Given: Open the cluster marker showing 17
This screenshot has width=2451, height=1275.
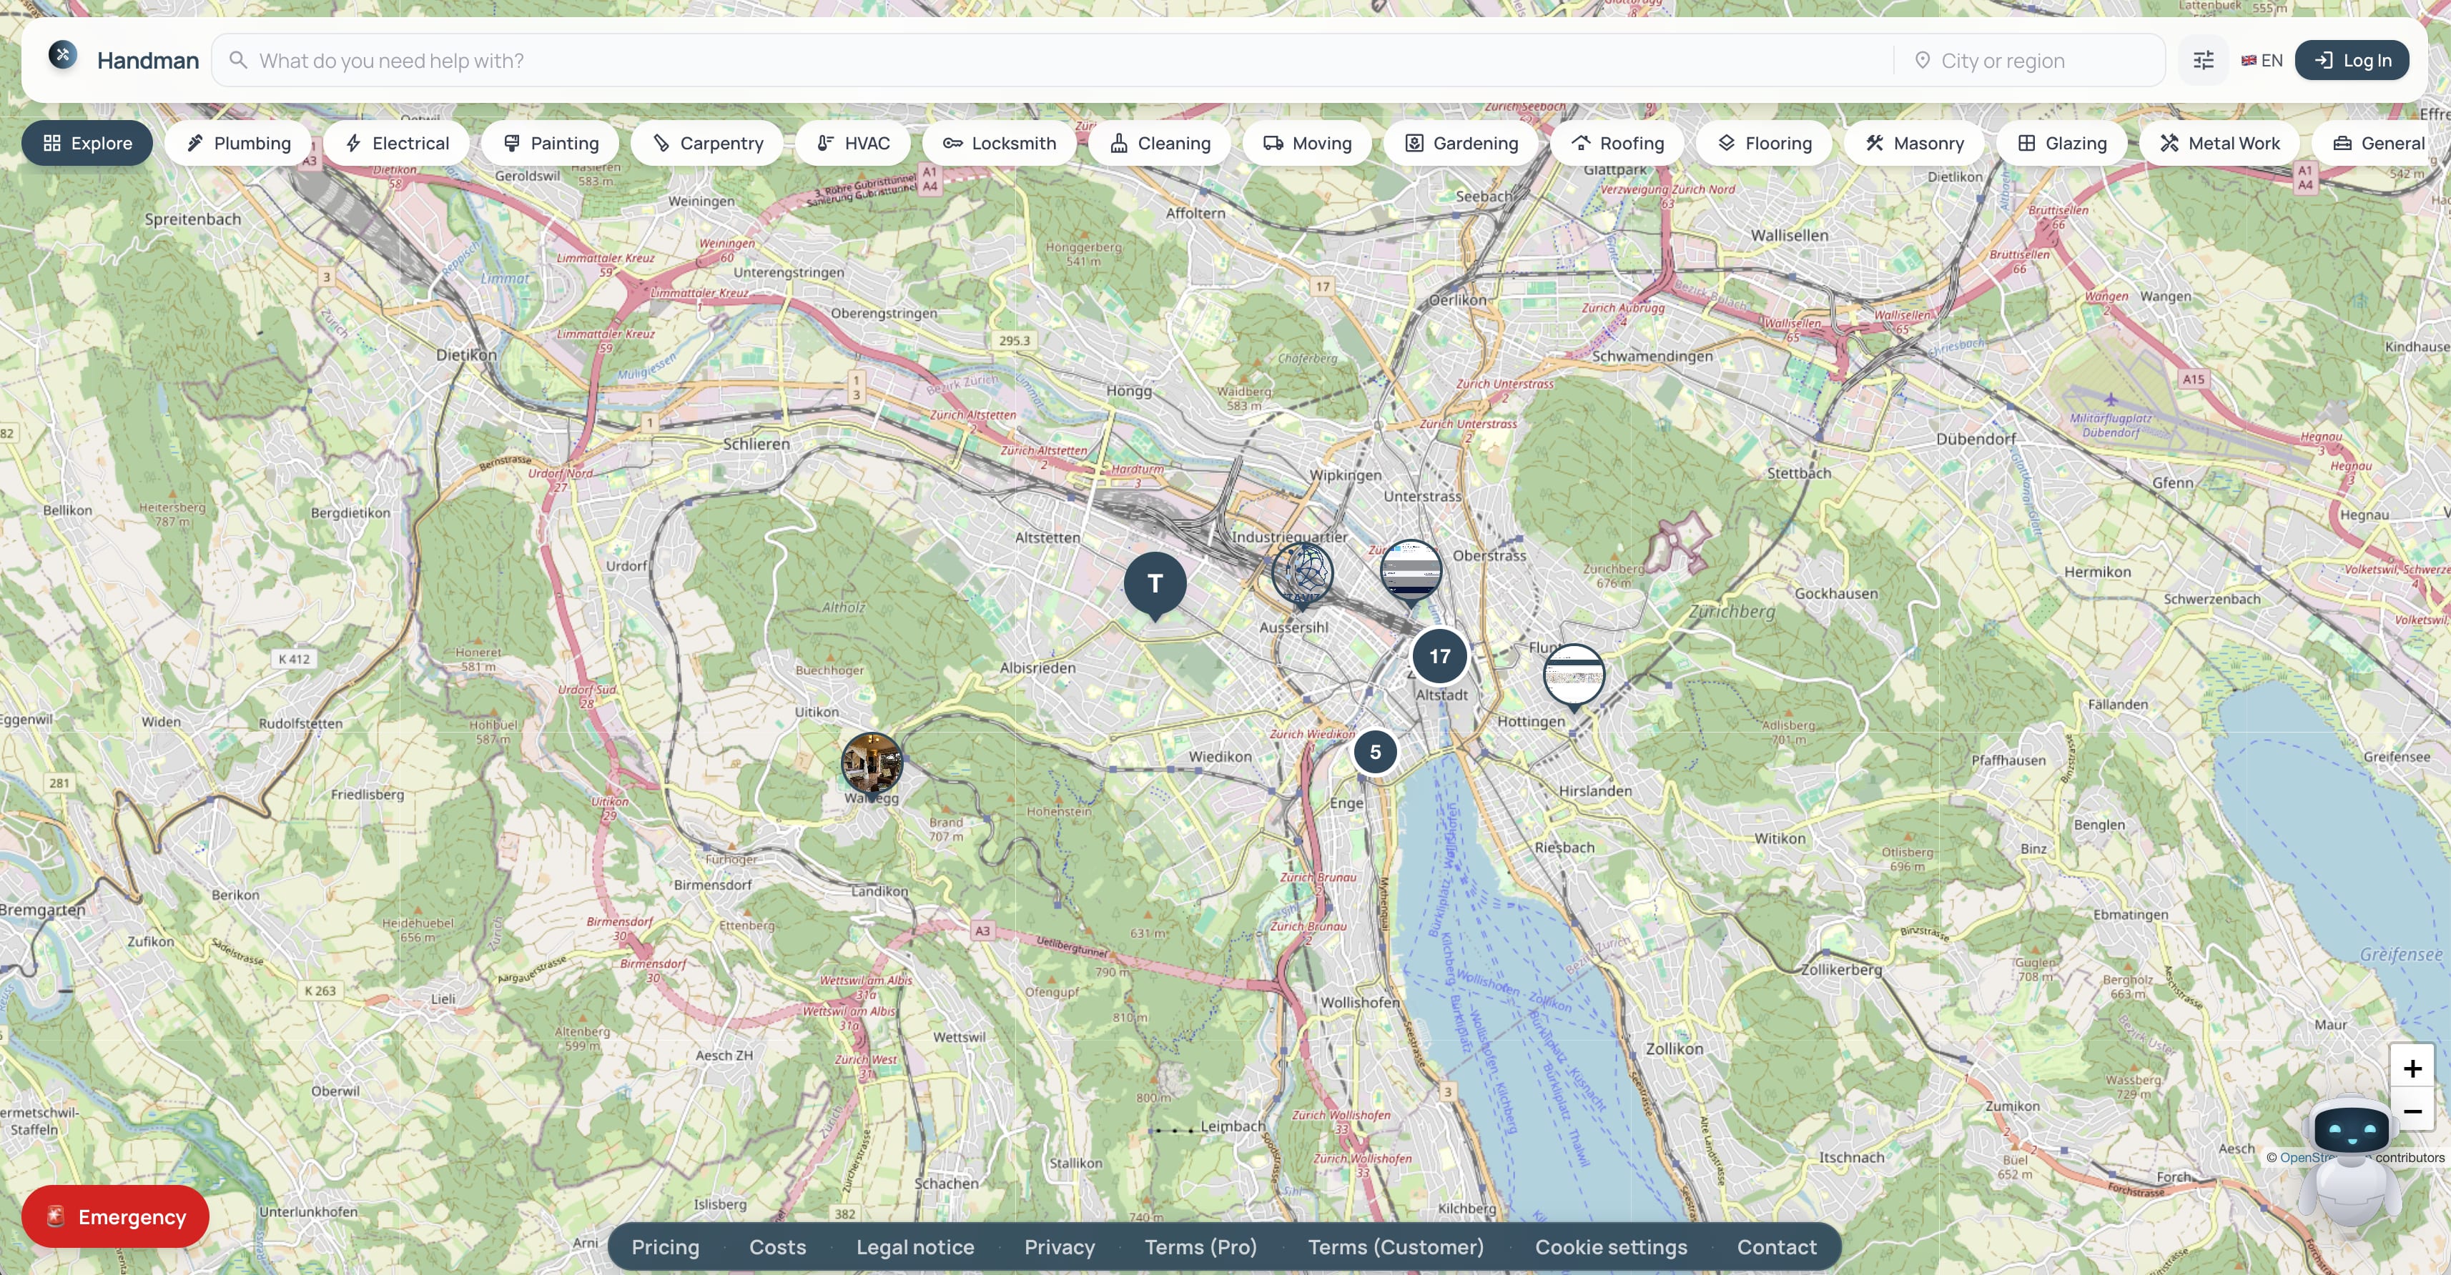Looking at the screenshot, I should click(x=1439, y=656).
